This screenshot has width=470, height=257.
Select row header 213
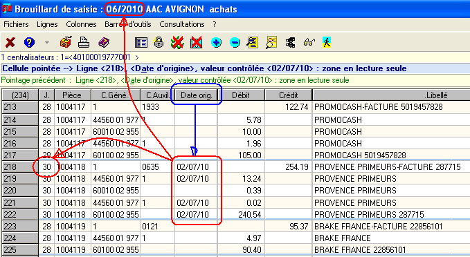tap(20, 107)
